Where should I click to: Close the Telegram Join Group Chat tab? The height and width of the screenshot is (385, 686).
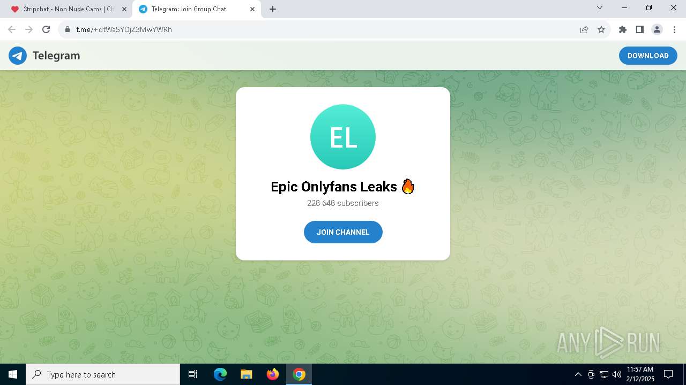(x=252, y=9)
